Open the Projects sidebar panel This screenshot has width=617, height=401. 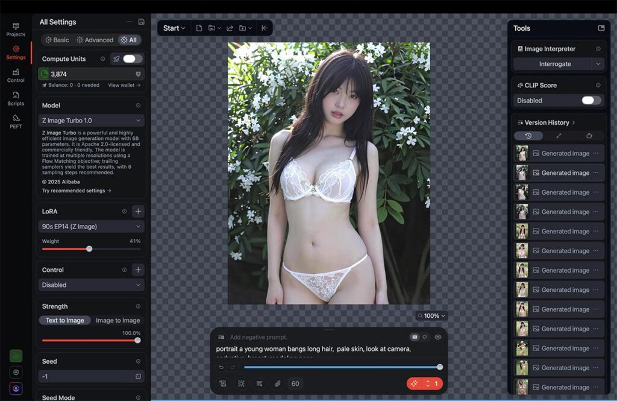click(x=16, y=30)
